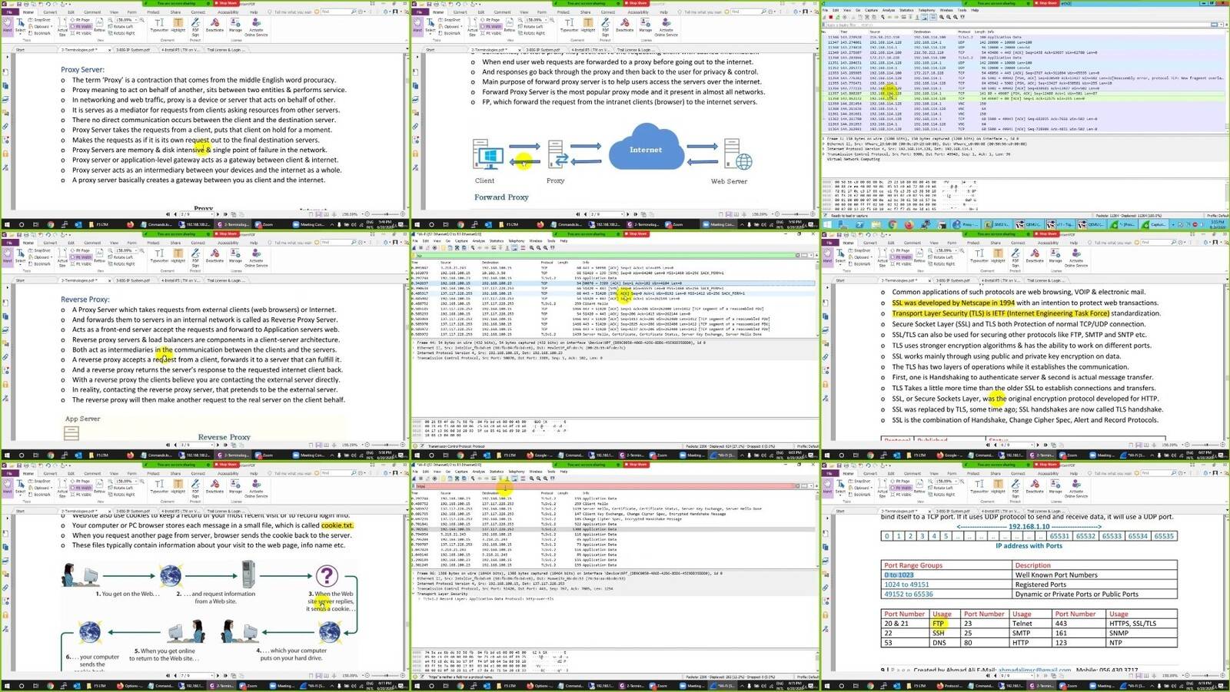The width and height of the screenshot is (1230, 692).
Task: Open Chrome from taskbar under Reverse Proxy page
Action: click(50, 455)
